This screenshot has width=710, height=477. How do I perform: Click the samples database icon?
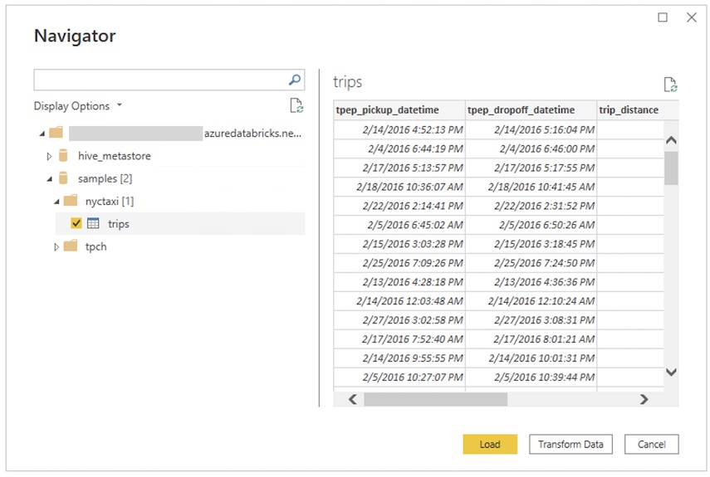(x=63, y=178)
